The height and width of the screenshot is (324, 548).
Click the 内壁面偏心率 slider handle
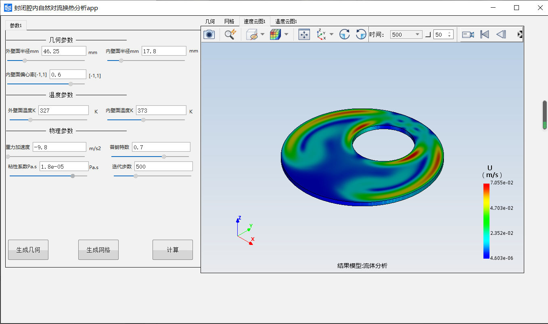(71, 84)
